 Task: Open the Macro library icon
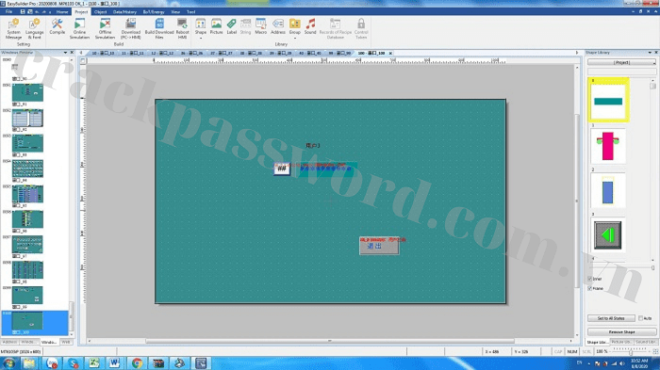(x=260, y=26)
